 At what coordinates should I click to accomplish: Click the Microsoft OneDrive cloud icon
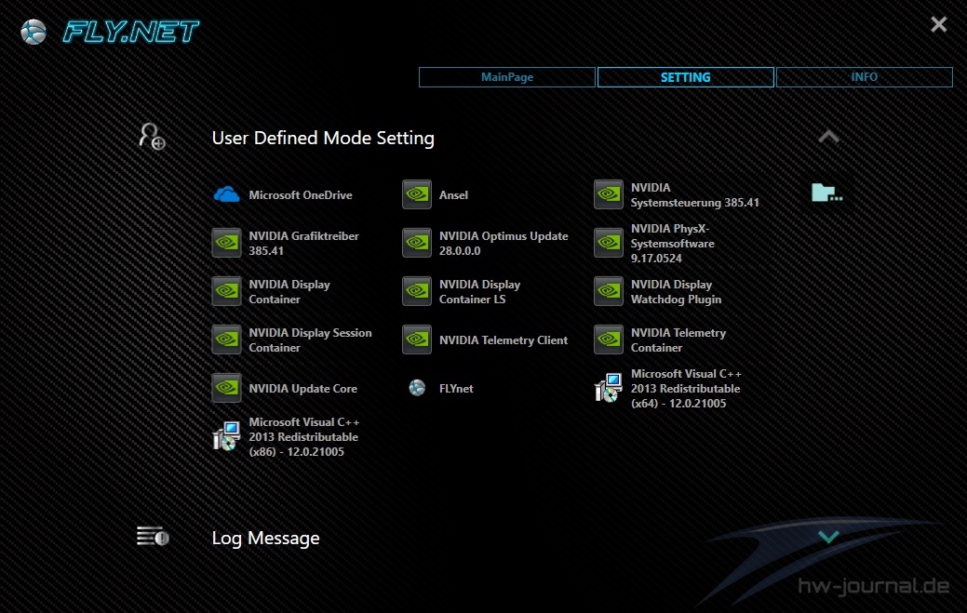click(226, 194)
